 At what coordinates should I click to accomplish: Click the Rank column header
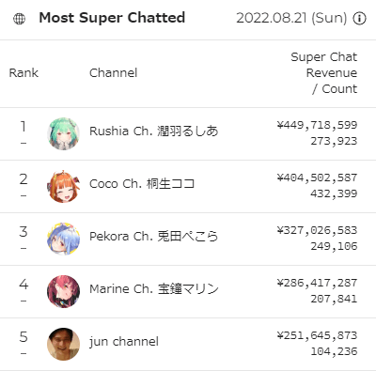click(x=23, y=73)
